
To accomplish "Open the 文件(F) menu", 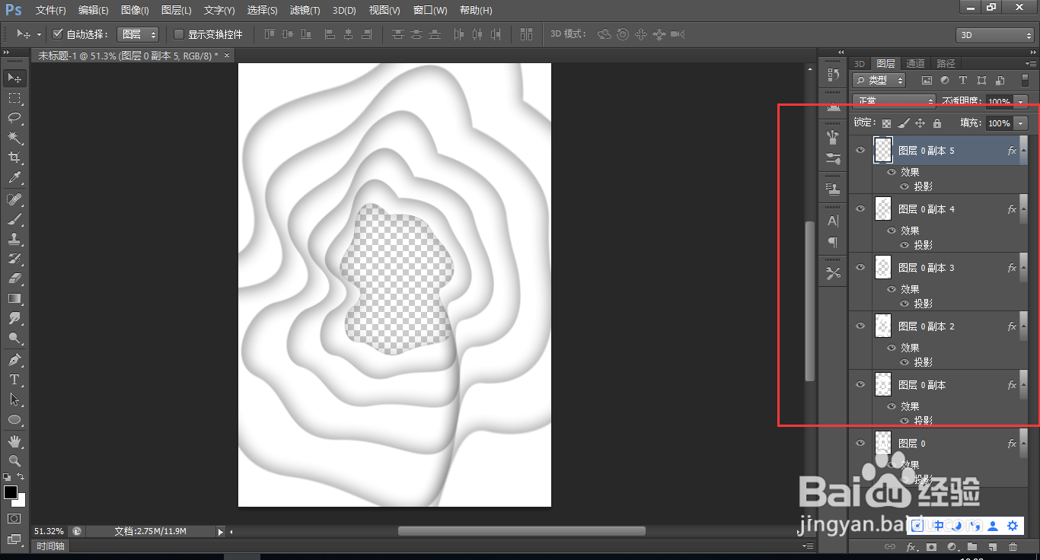I will (51, 11).
